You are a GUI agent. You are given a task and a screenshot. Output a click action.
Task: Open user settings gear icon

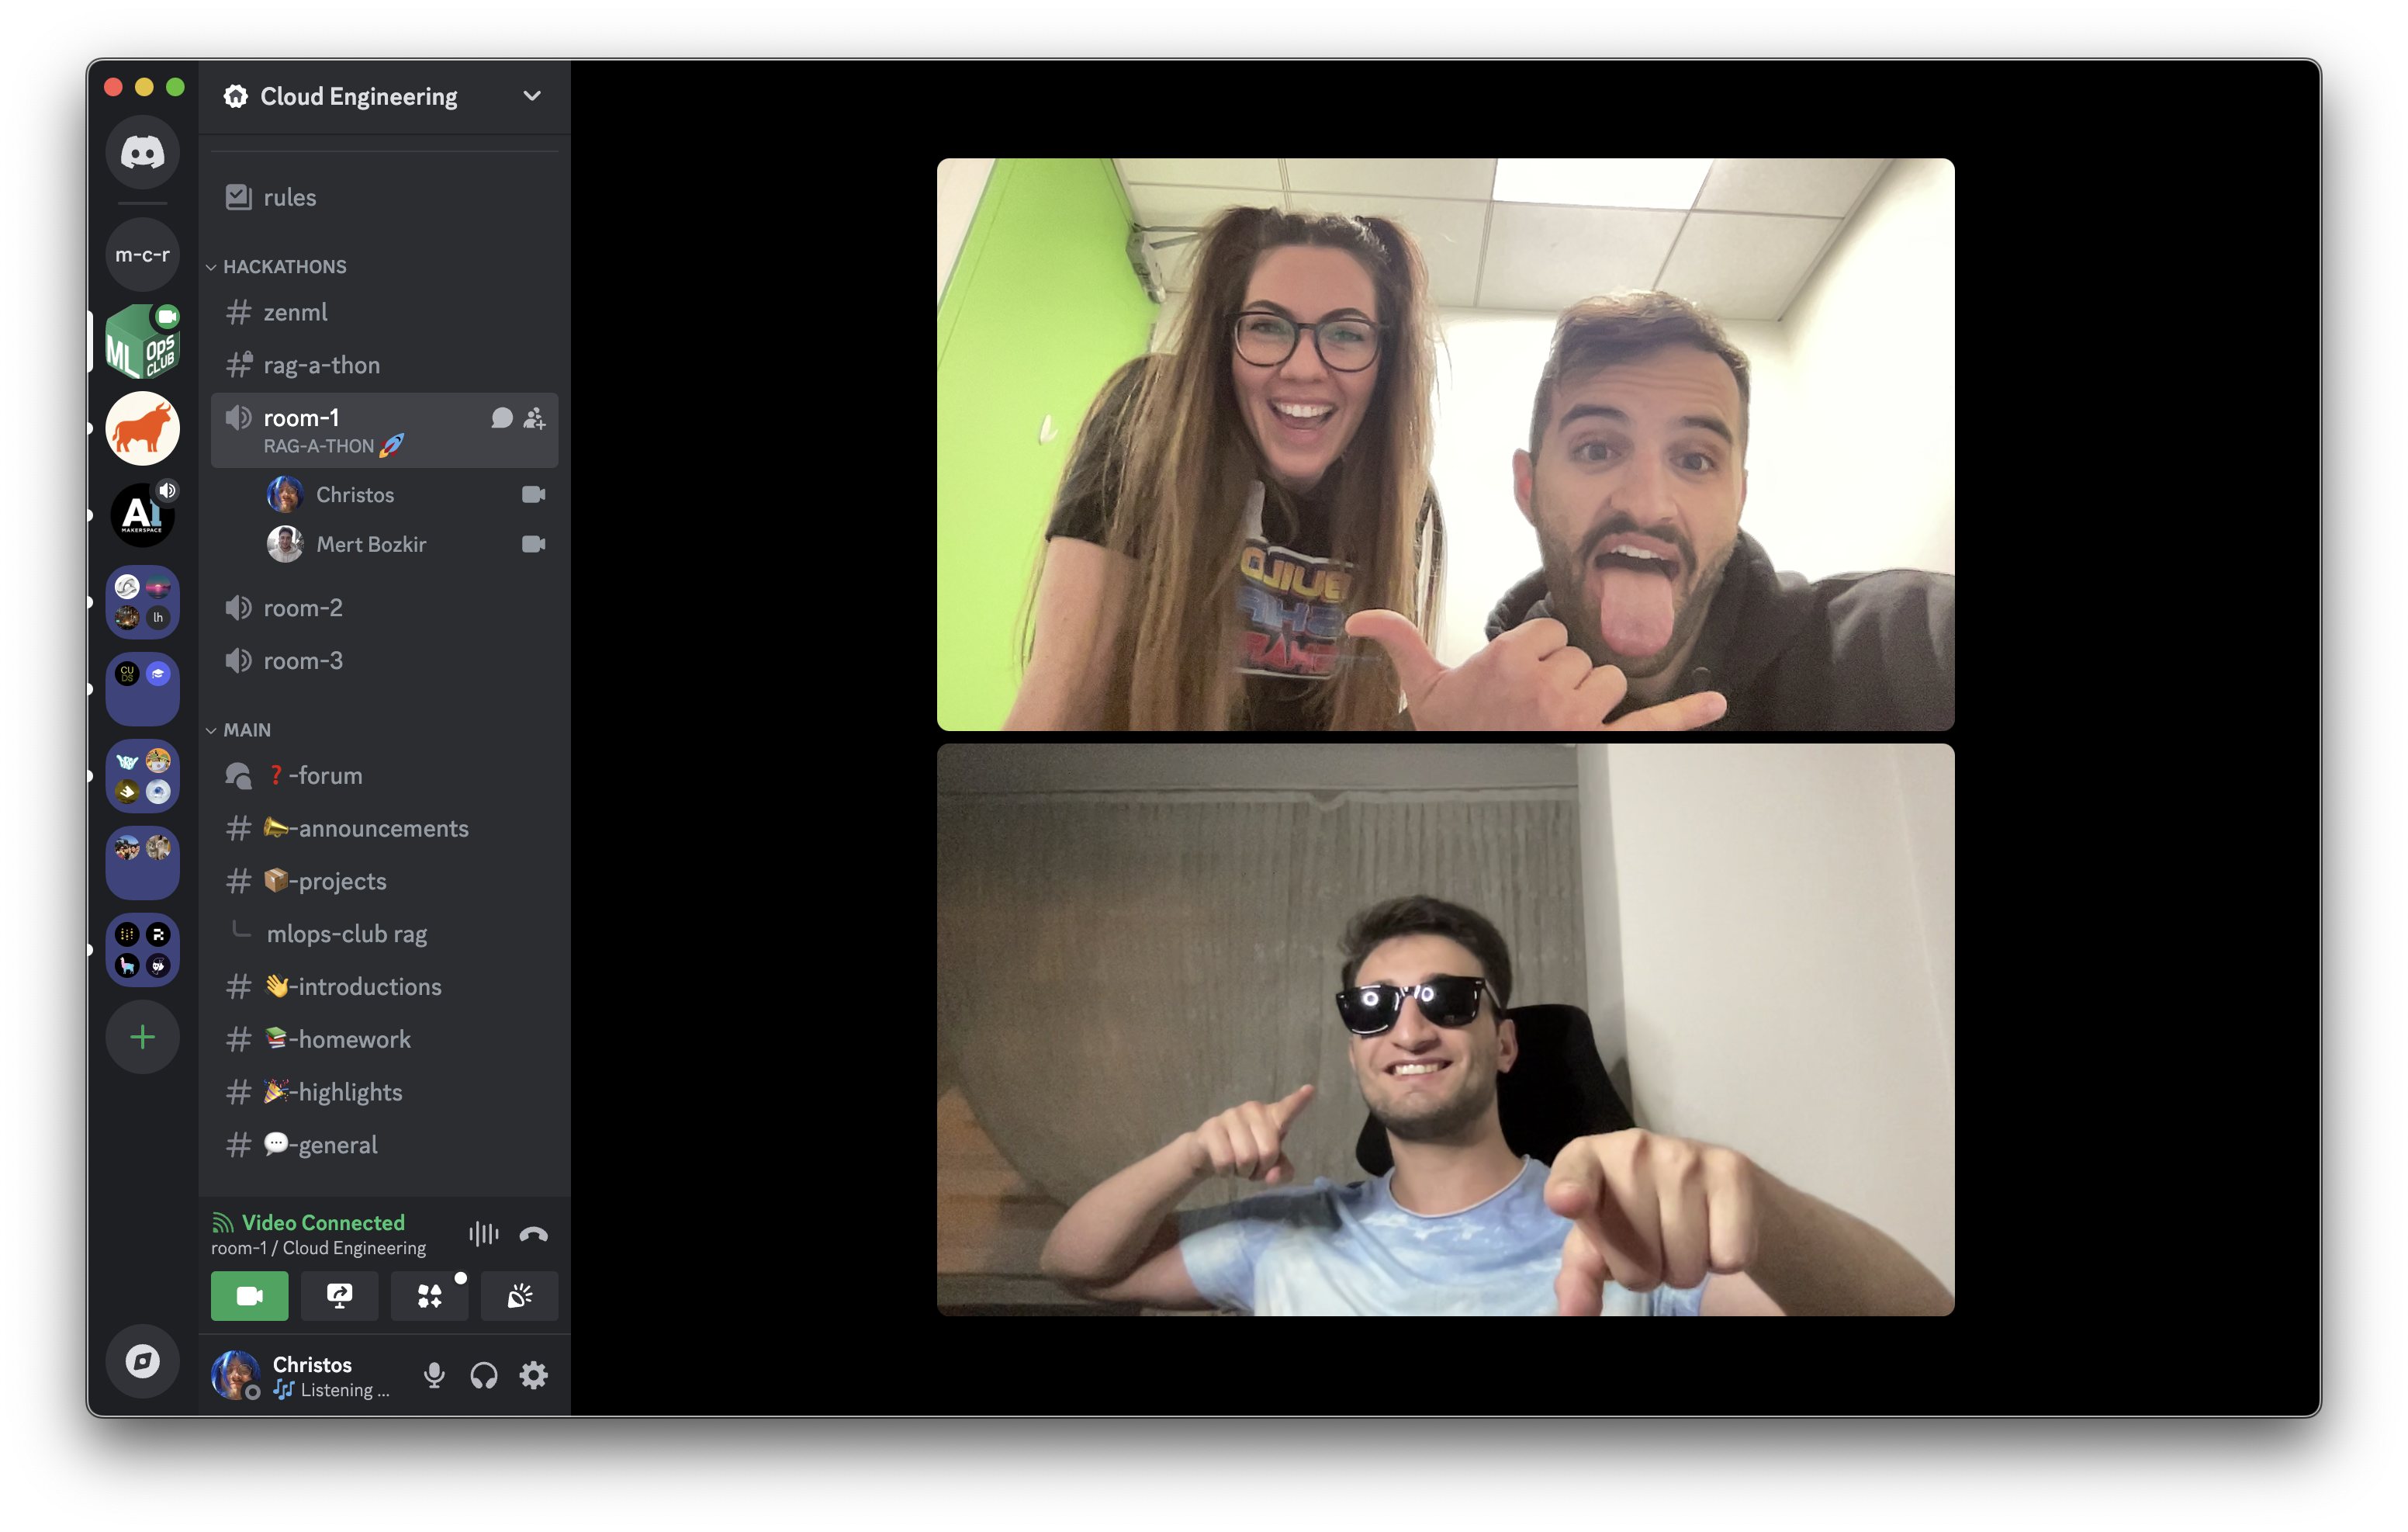point(533,1375)
